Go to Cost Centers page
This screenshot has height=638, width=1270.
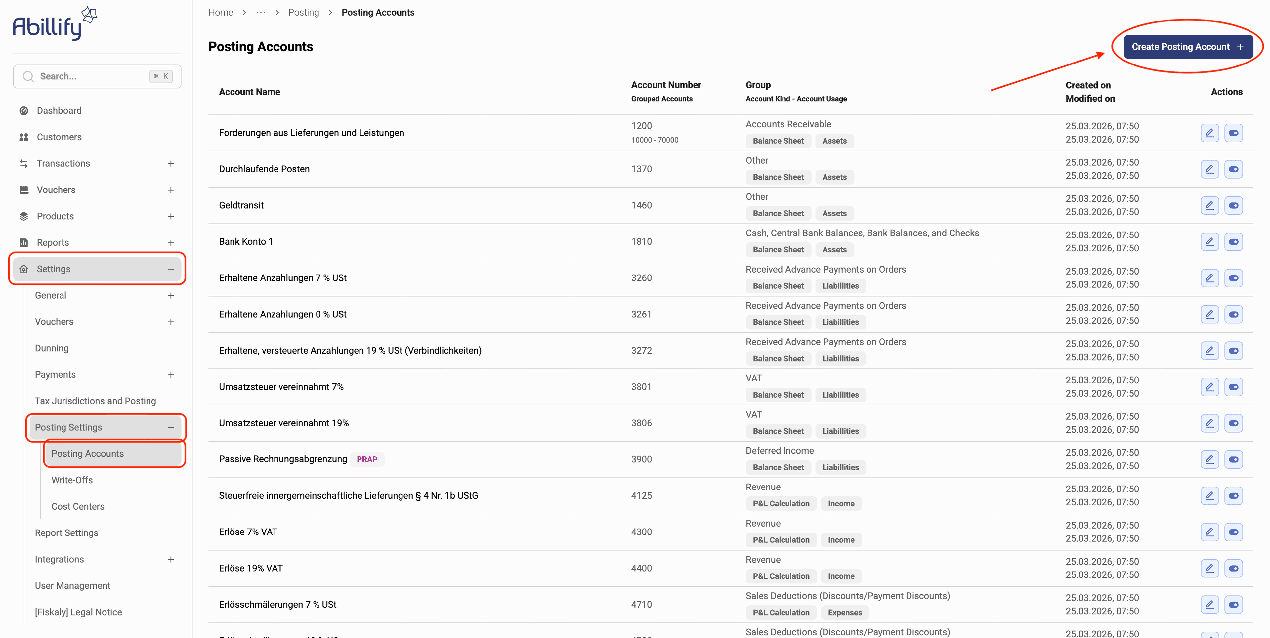[78, 506]
